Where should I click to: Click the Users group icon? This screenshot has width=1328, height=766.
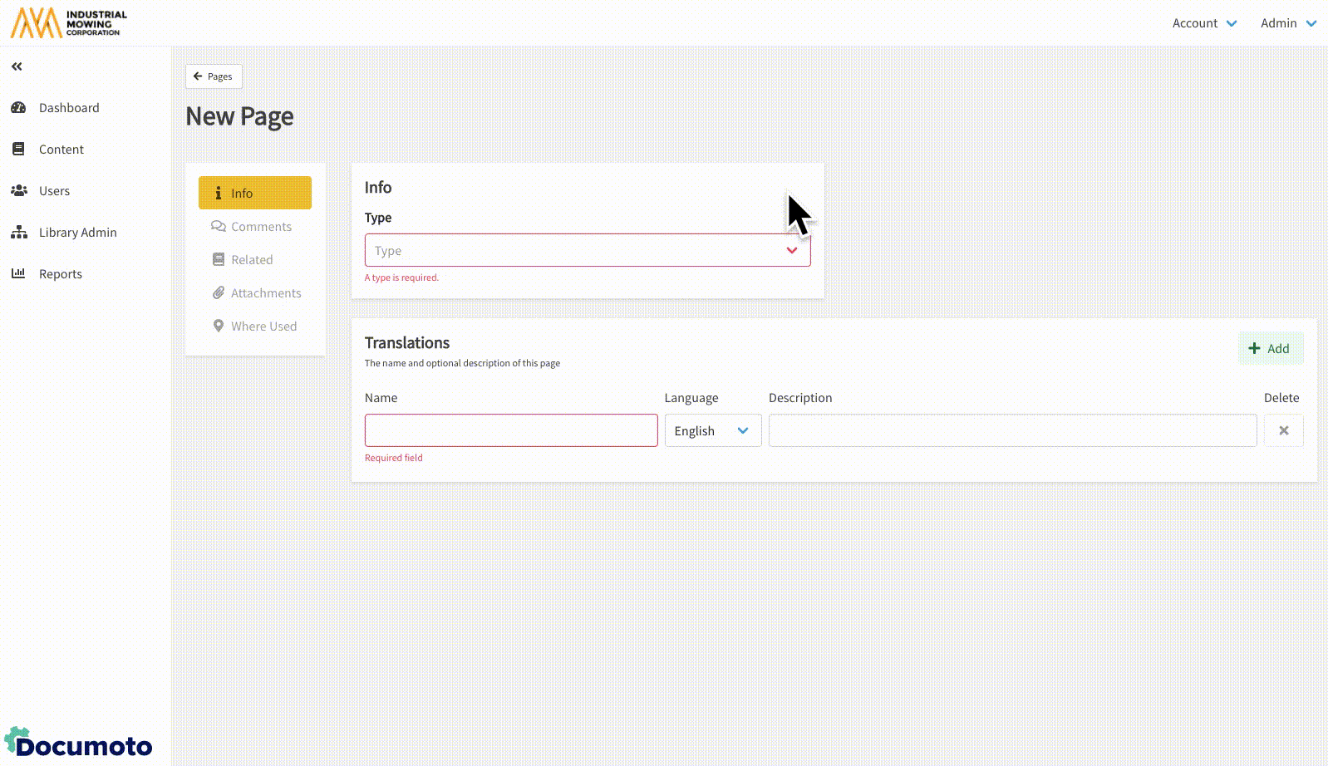18,191
